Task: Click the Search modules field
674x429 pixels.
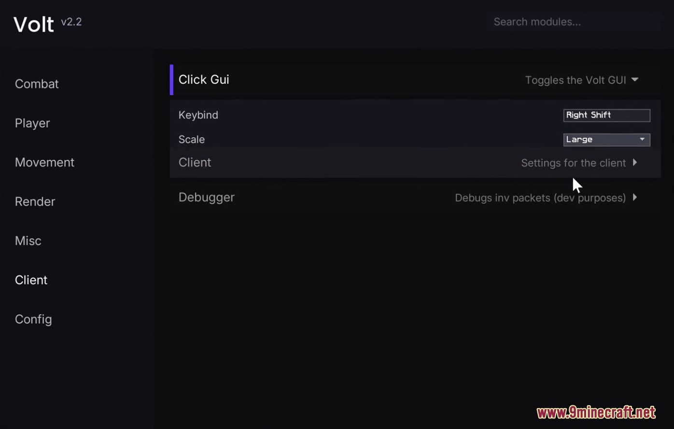Action: point(574,22)
